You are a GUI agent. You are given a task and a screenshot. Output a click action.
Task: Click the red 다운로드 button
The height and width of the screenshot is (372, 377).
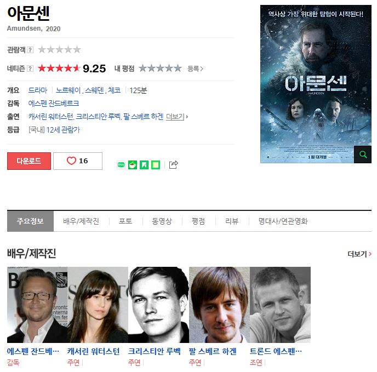(x=29, y=161)
